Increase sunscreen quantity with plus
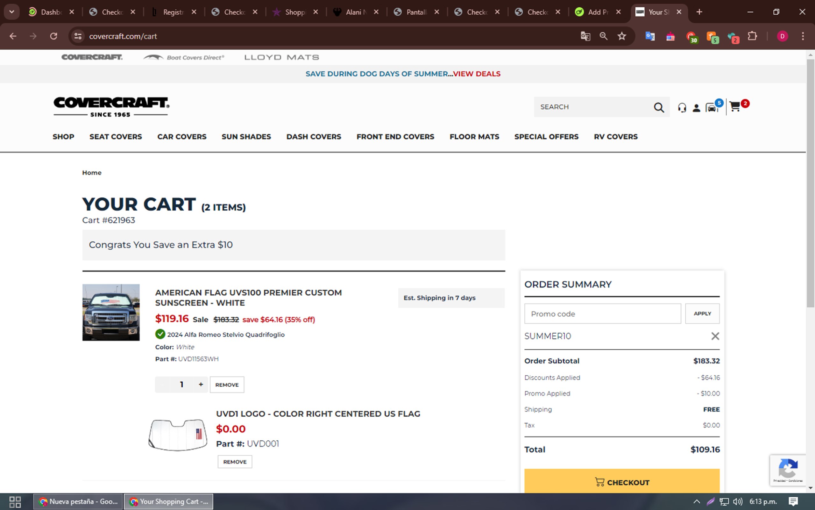Viewport: 815px width, 510px height. pos(201,384)
